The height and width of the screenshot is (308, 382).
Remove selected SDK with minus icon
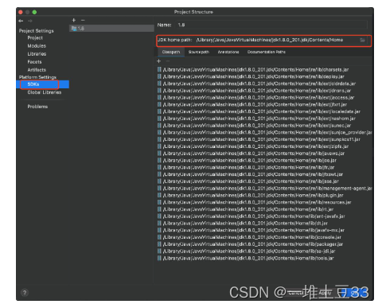point(83,20)
